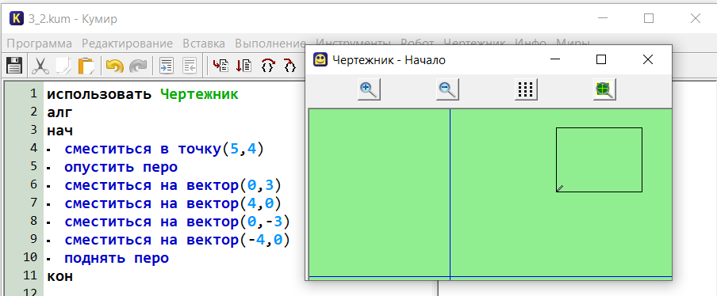Redo edit with the gray arrow
The height and width of the screenshot is (296, 717).
[x=137, y=66]
